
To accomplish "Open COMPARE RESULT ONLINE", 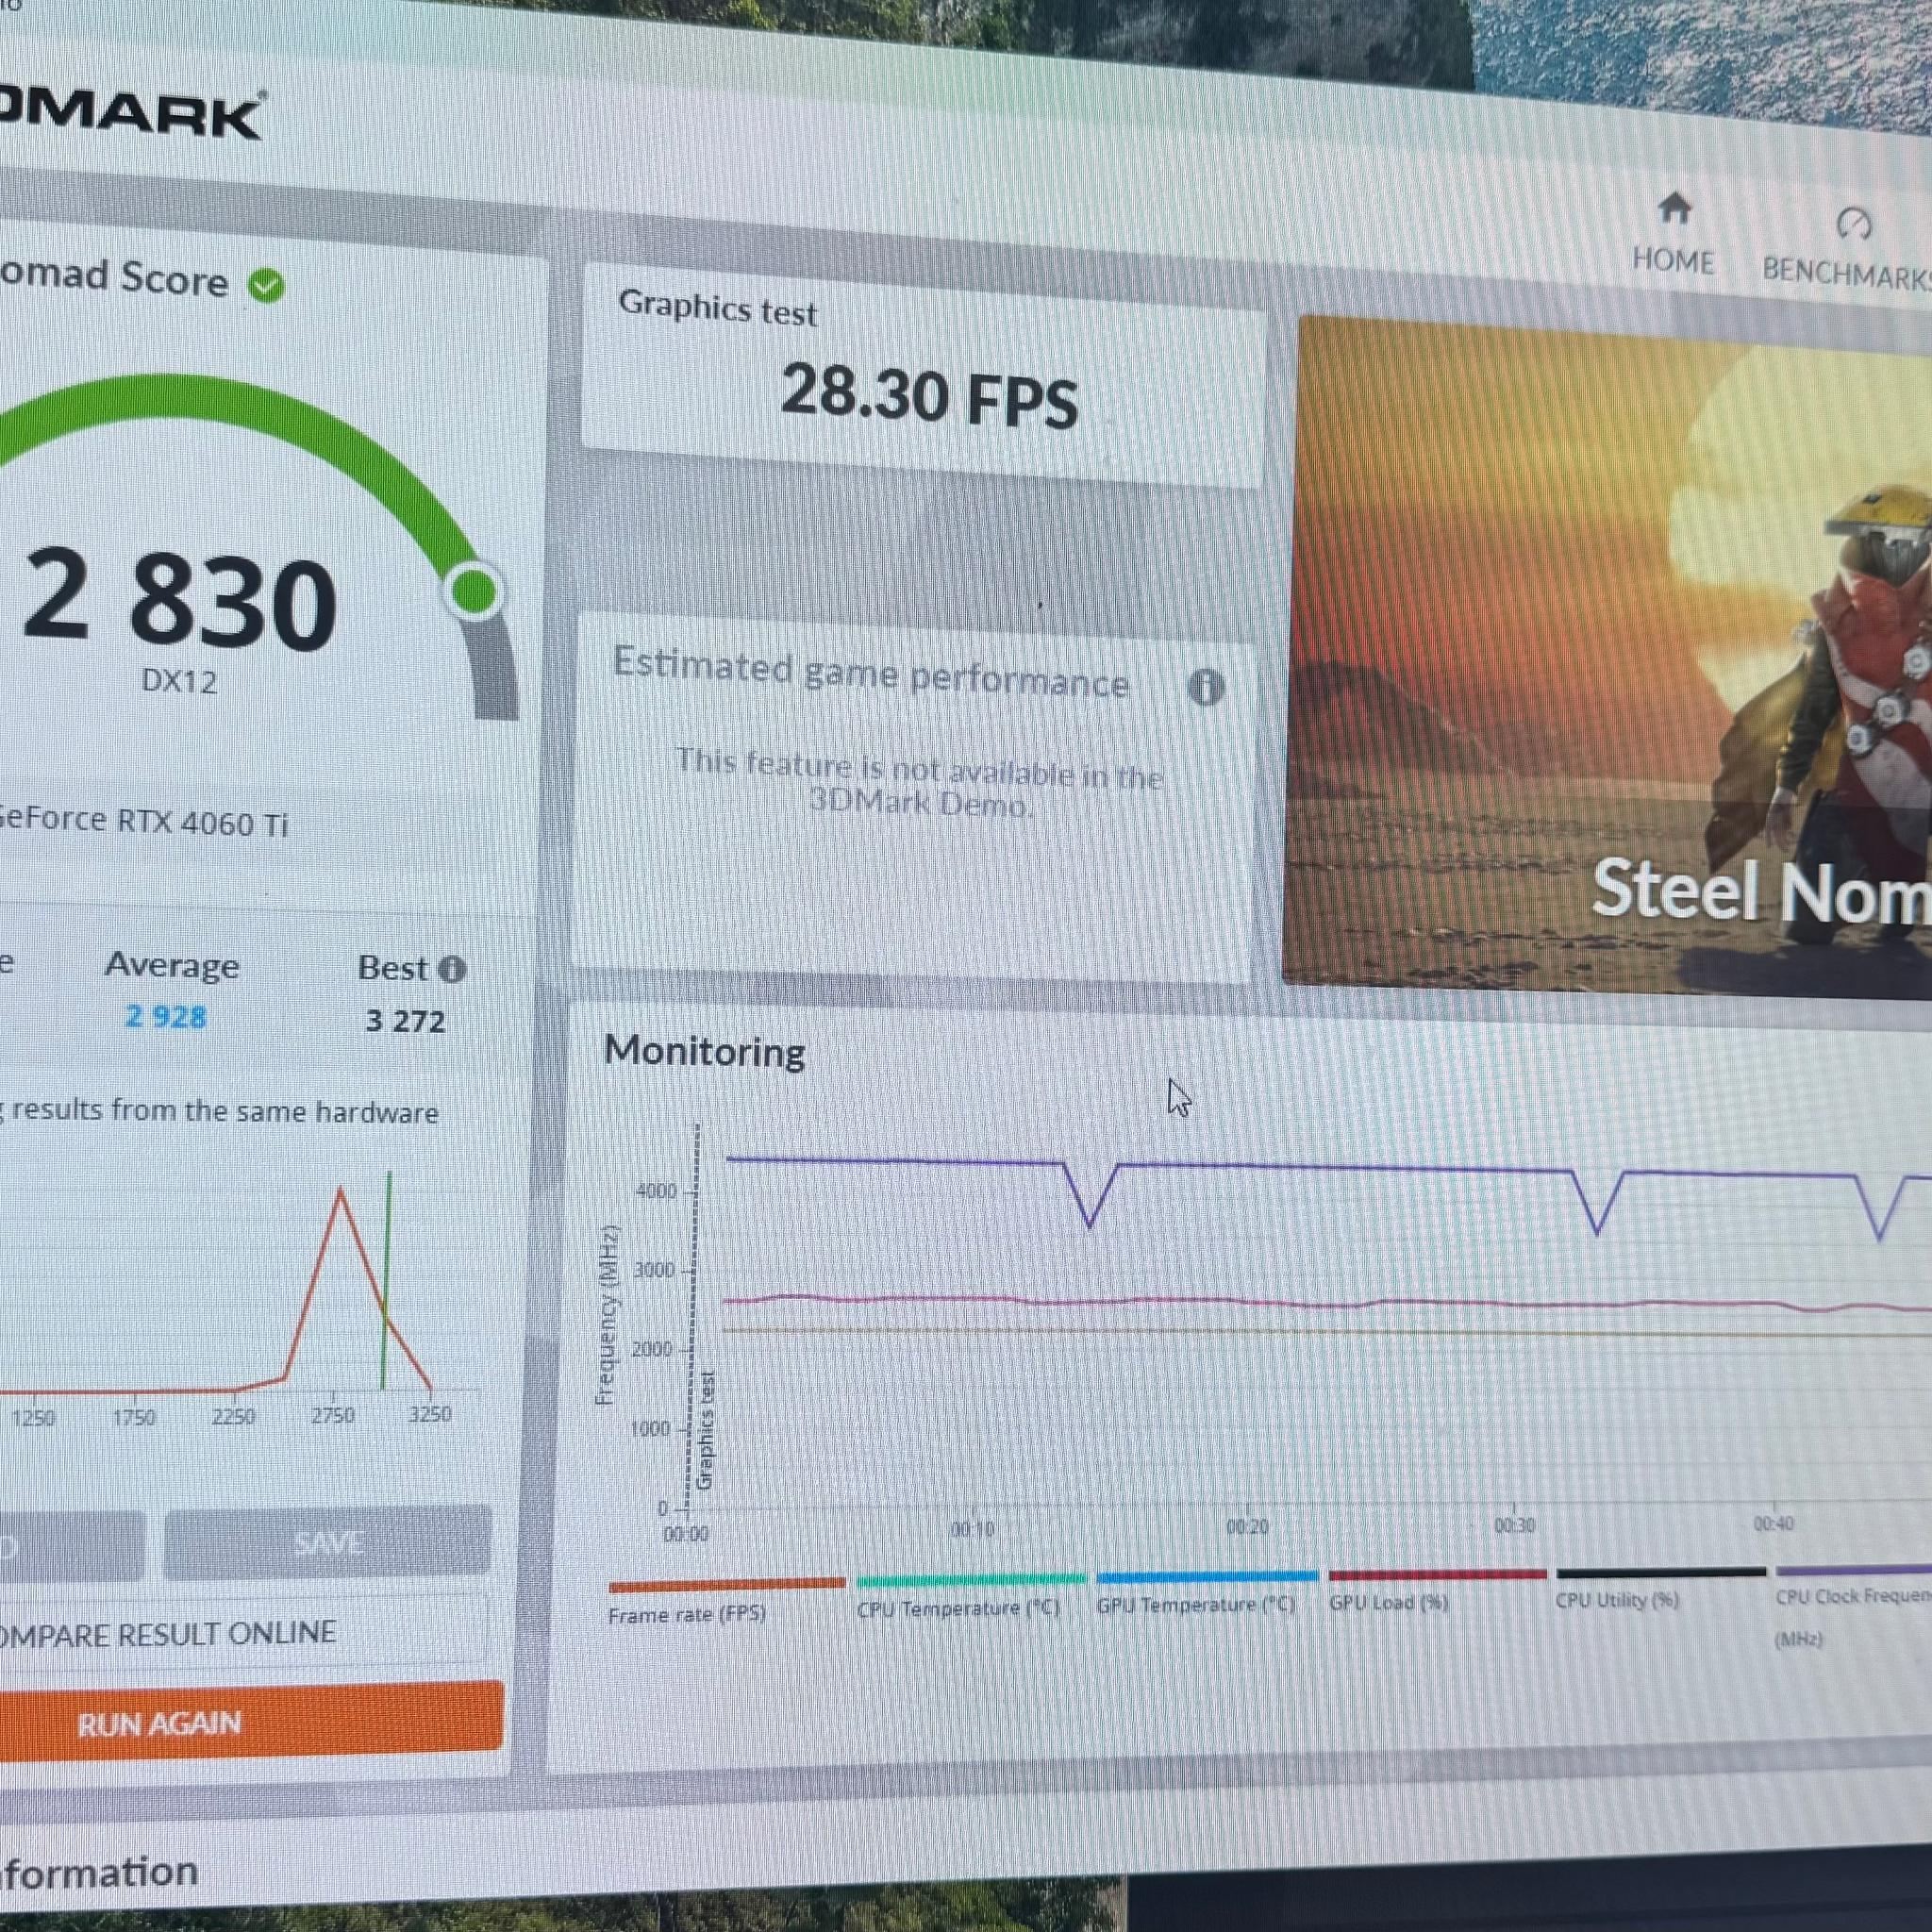I will (x=243, y=1635).
